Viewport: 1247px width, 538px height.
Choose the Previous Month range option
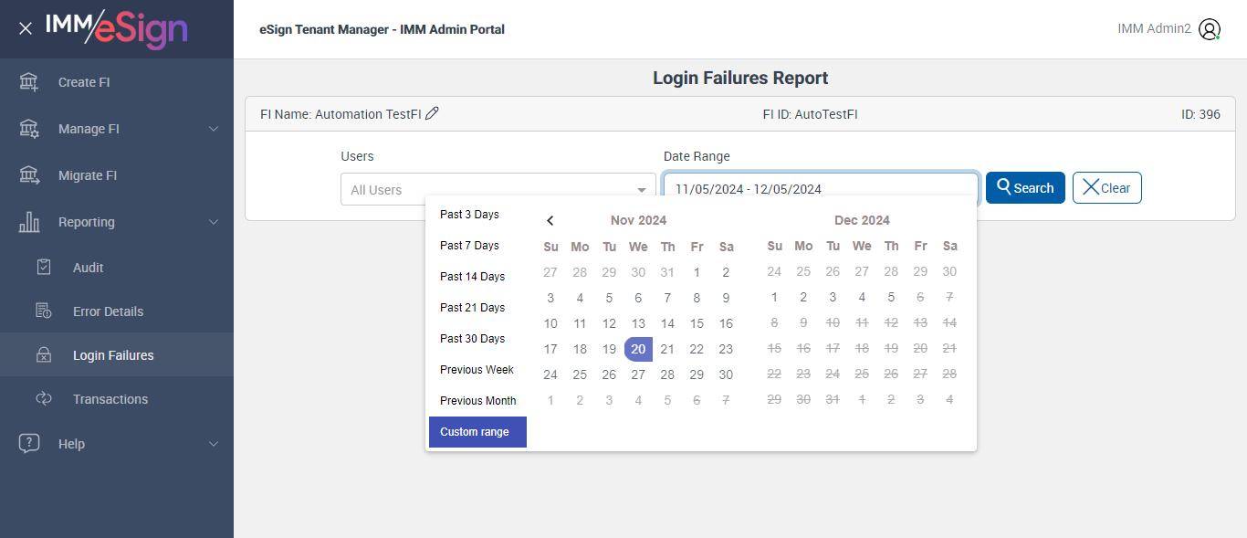point(477,401)
